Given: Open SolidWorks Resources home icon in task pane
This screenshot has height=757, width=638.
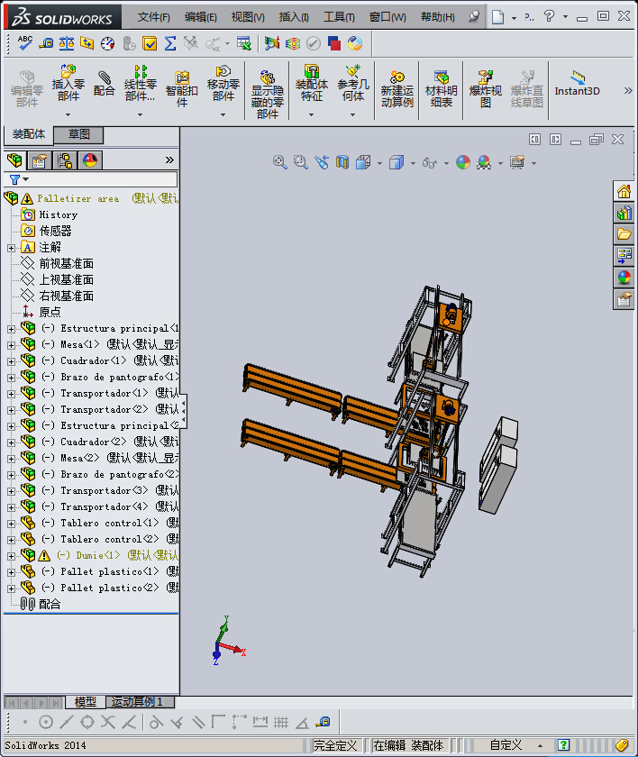Looking at the screenshot, I should click(624, 192).
